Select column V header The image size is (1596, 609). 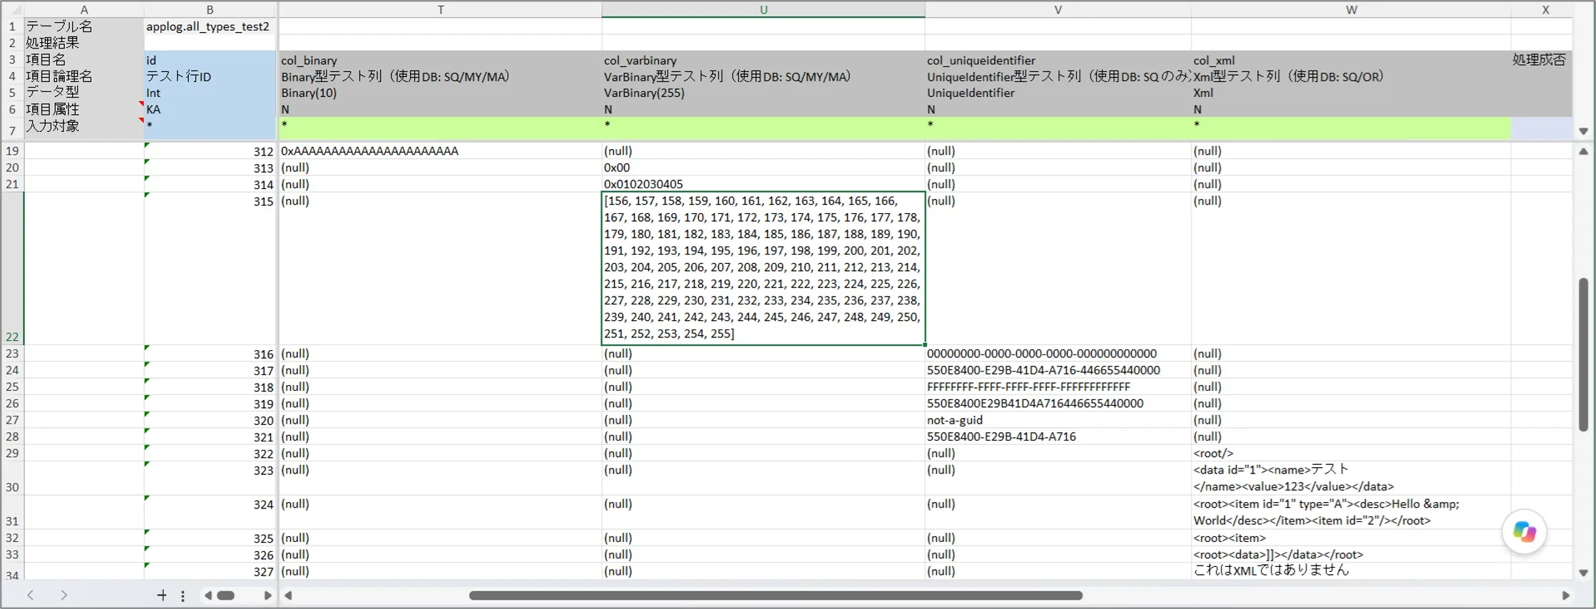(x=1058, y=10)
